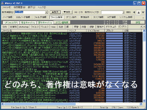Click the 検索単語 search word input field

point(30,12)
